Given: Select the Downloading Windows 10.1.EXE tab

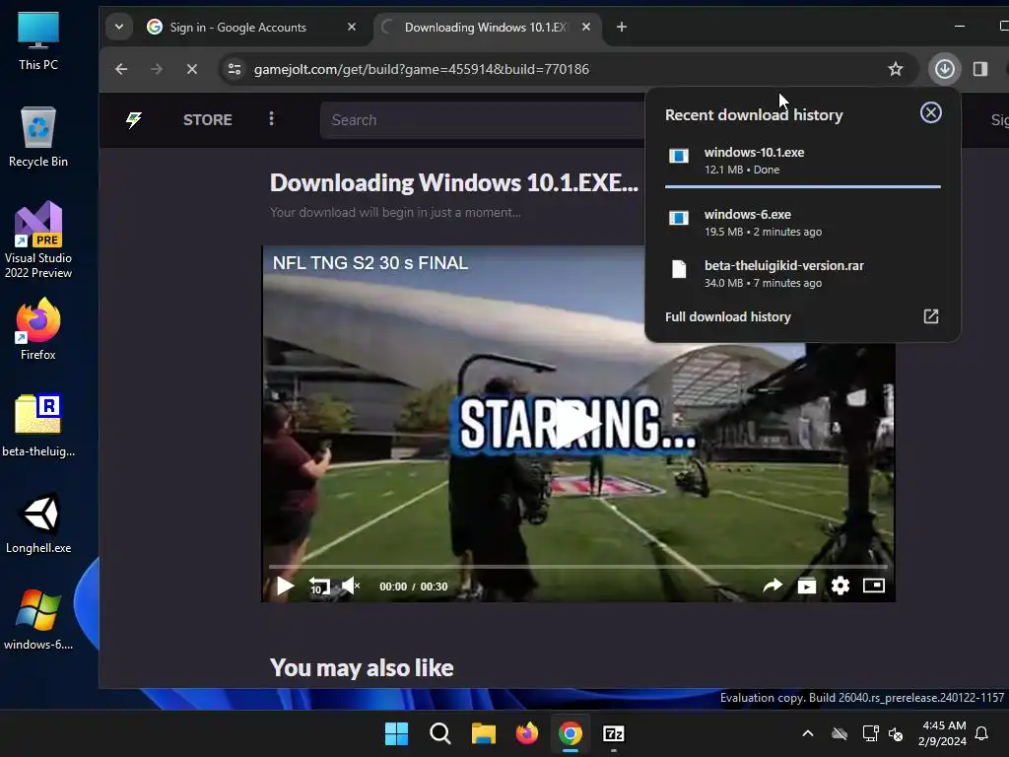Looking at the screenshot, I should 485,27.
